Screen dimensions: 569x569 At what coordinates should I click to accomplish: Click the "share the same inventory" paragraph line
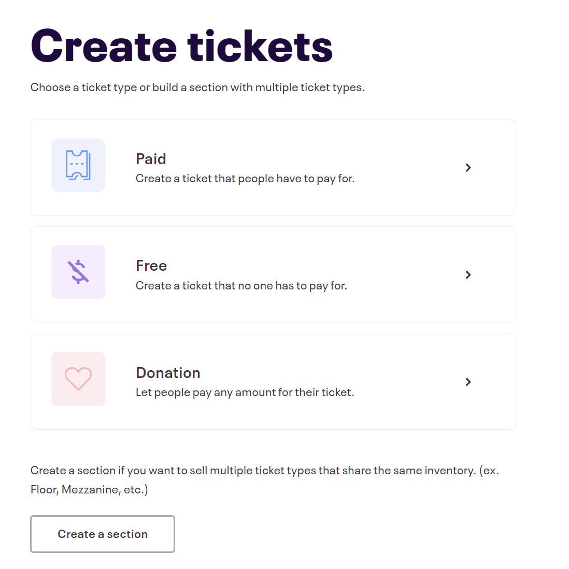point(265,470)
